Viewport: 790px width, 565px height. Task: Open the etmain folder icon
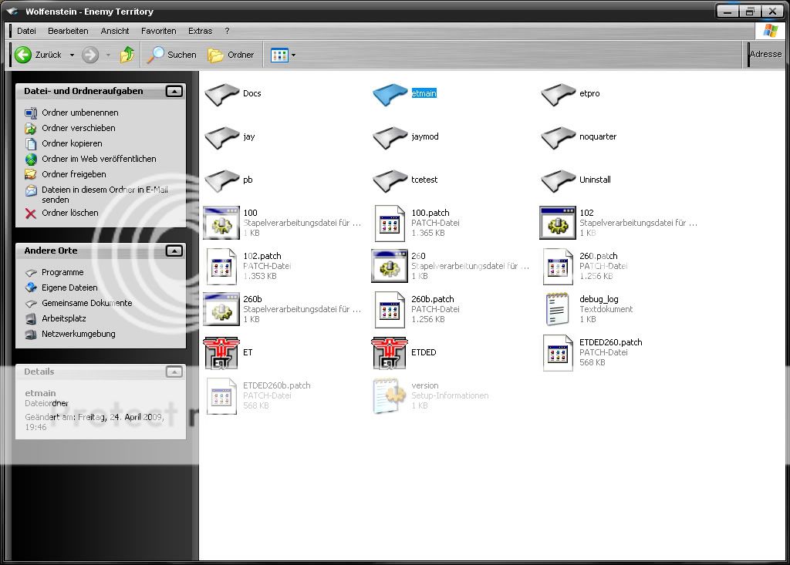(390, 94)
